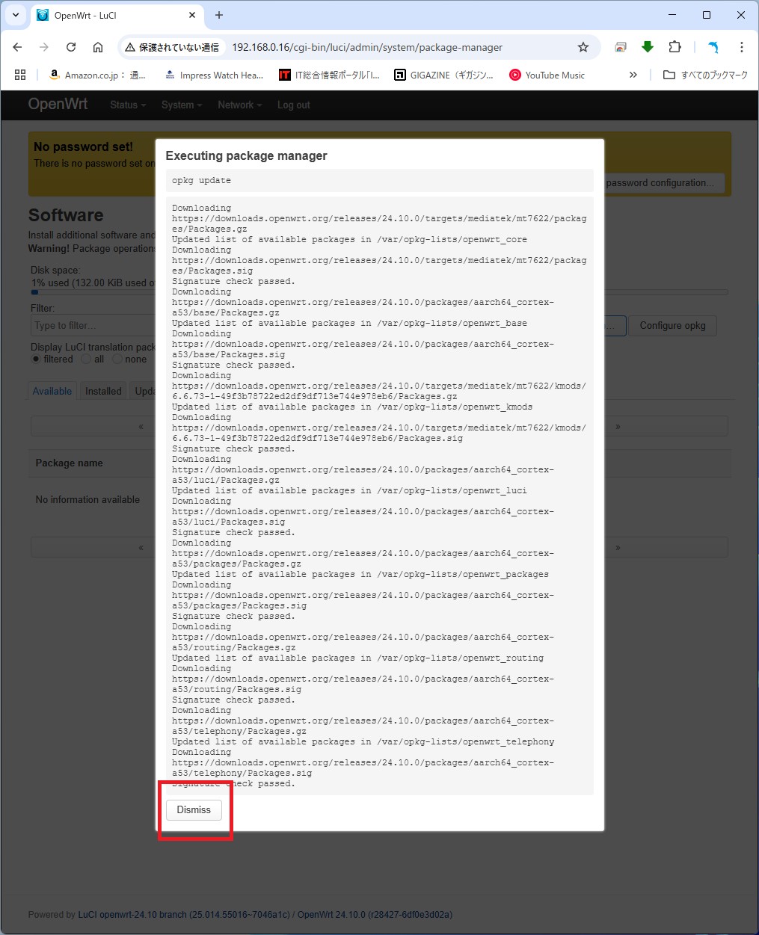This screenshot has height=935, width=759.
Task: Click the Configure opkg button
Action: pyautogui.click(x=672, y=325)
